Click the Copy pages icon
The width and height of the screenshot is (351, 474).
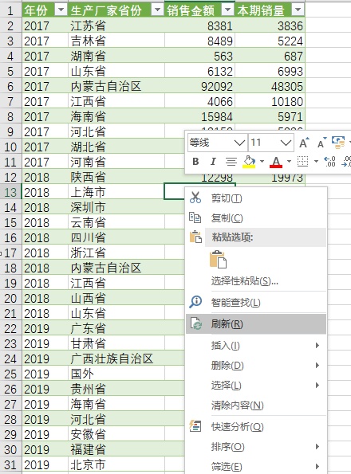195,217
